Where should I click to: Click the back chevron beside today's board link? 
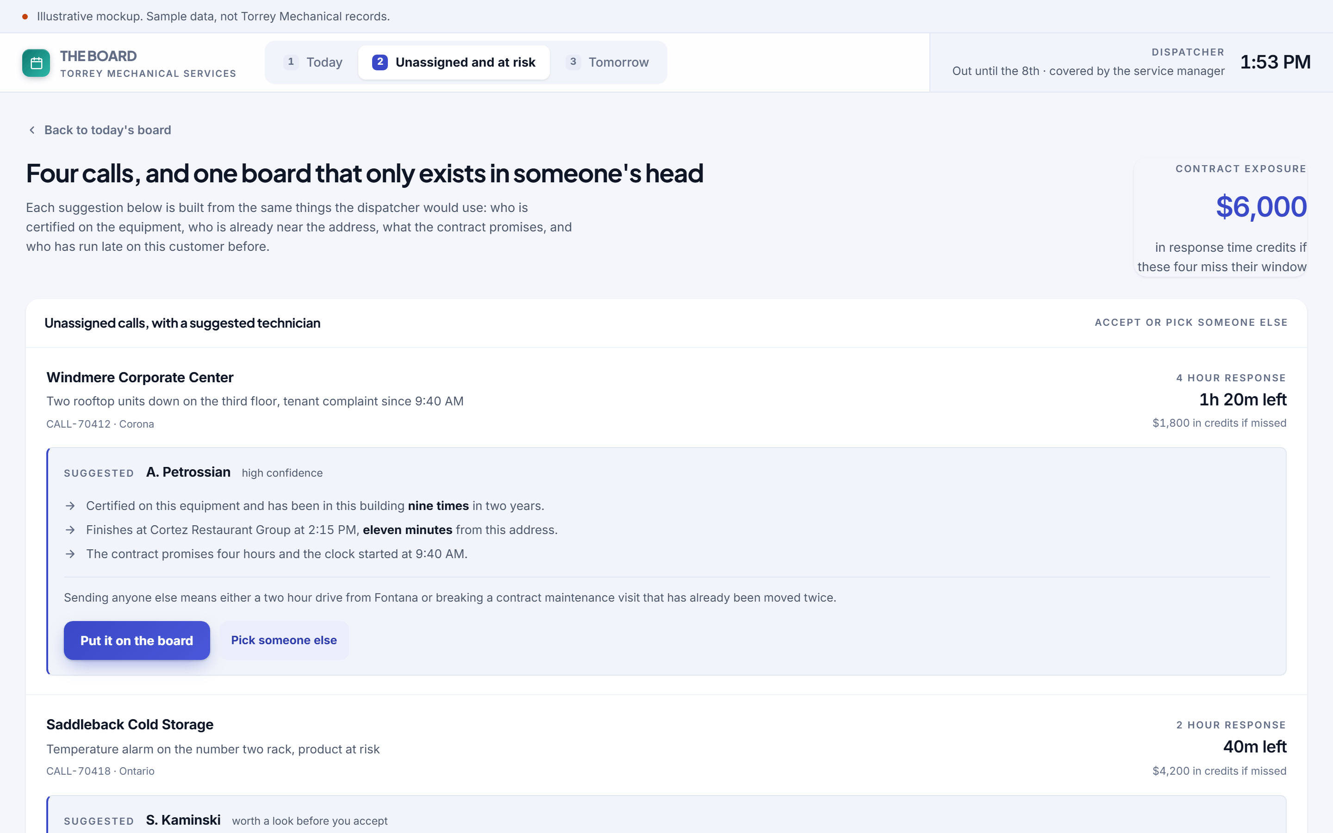(x=32, y=130)
